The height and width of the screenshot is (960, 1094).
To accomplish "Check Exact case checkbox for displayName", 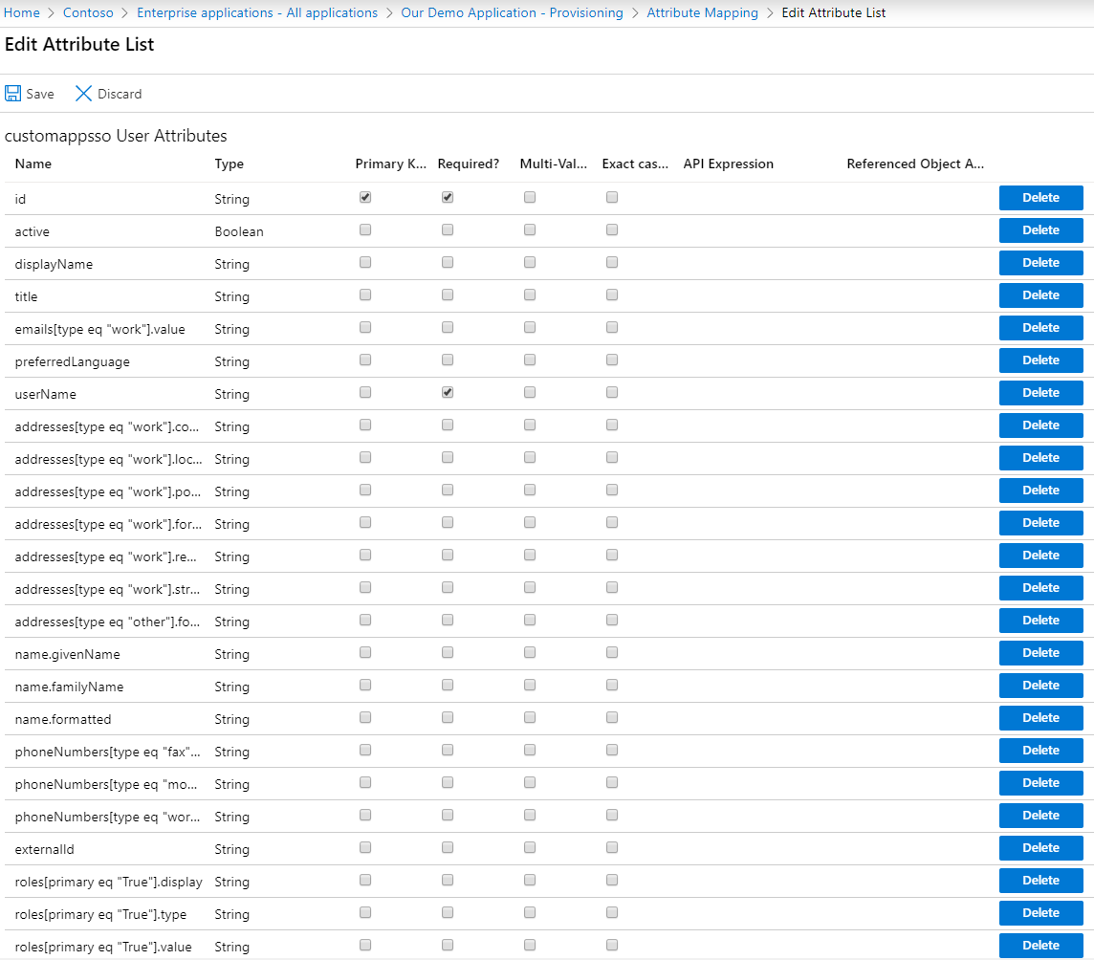I will (x=612, y=263).
